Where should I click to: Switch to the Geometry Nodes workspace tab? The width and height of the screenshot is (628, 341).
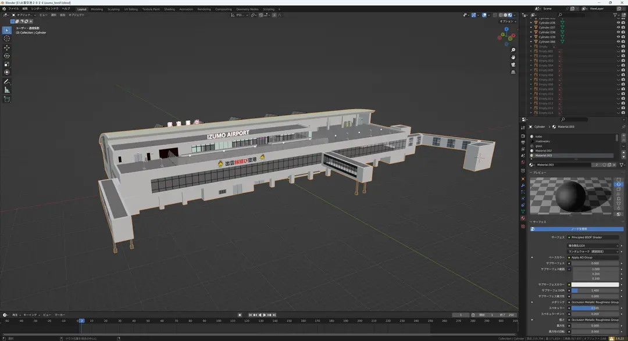pos(247,9)
